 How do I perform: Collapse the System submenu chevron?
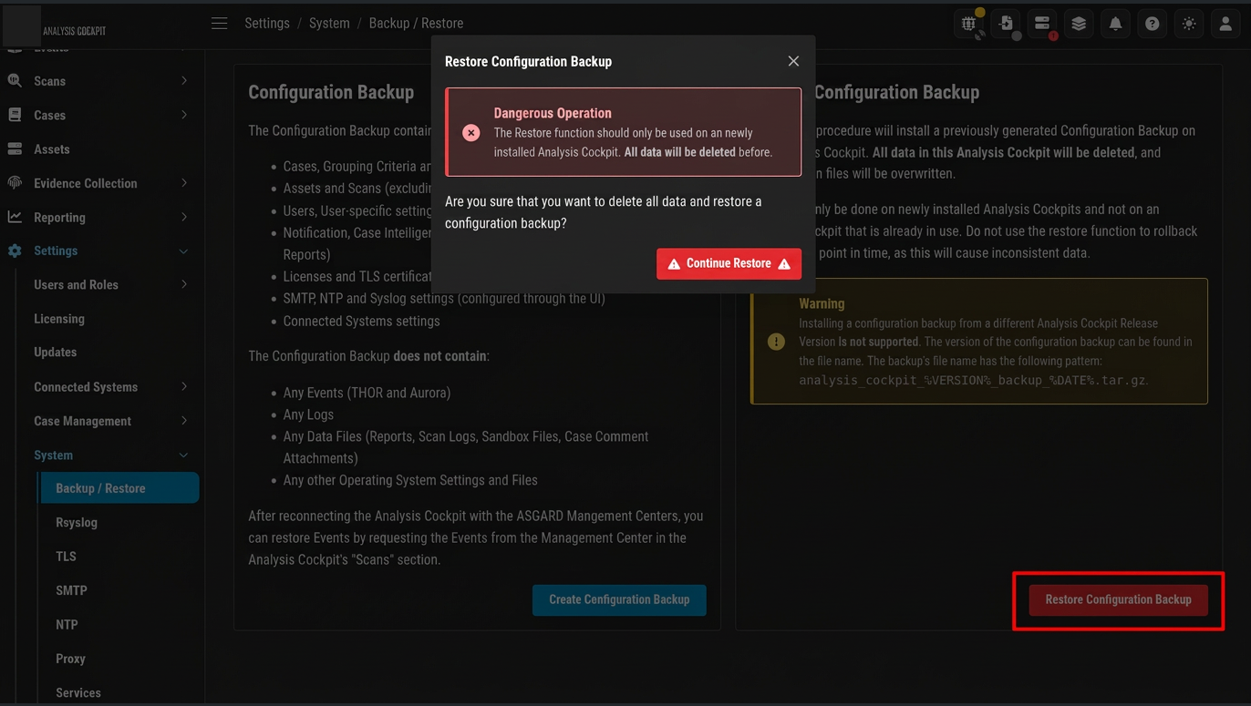pyautogui.click(x=184, y=455)
